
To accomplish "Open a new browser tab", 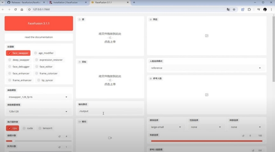I will pos(134,3).
